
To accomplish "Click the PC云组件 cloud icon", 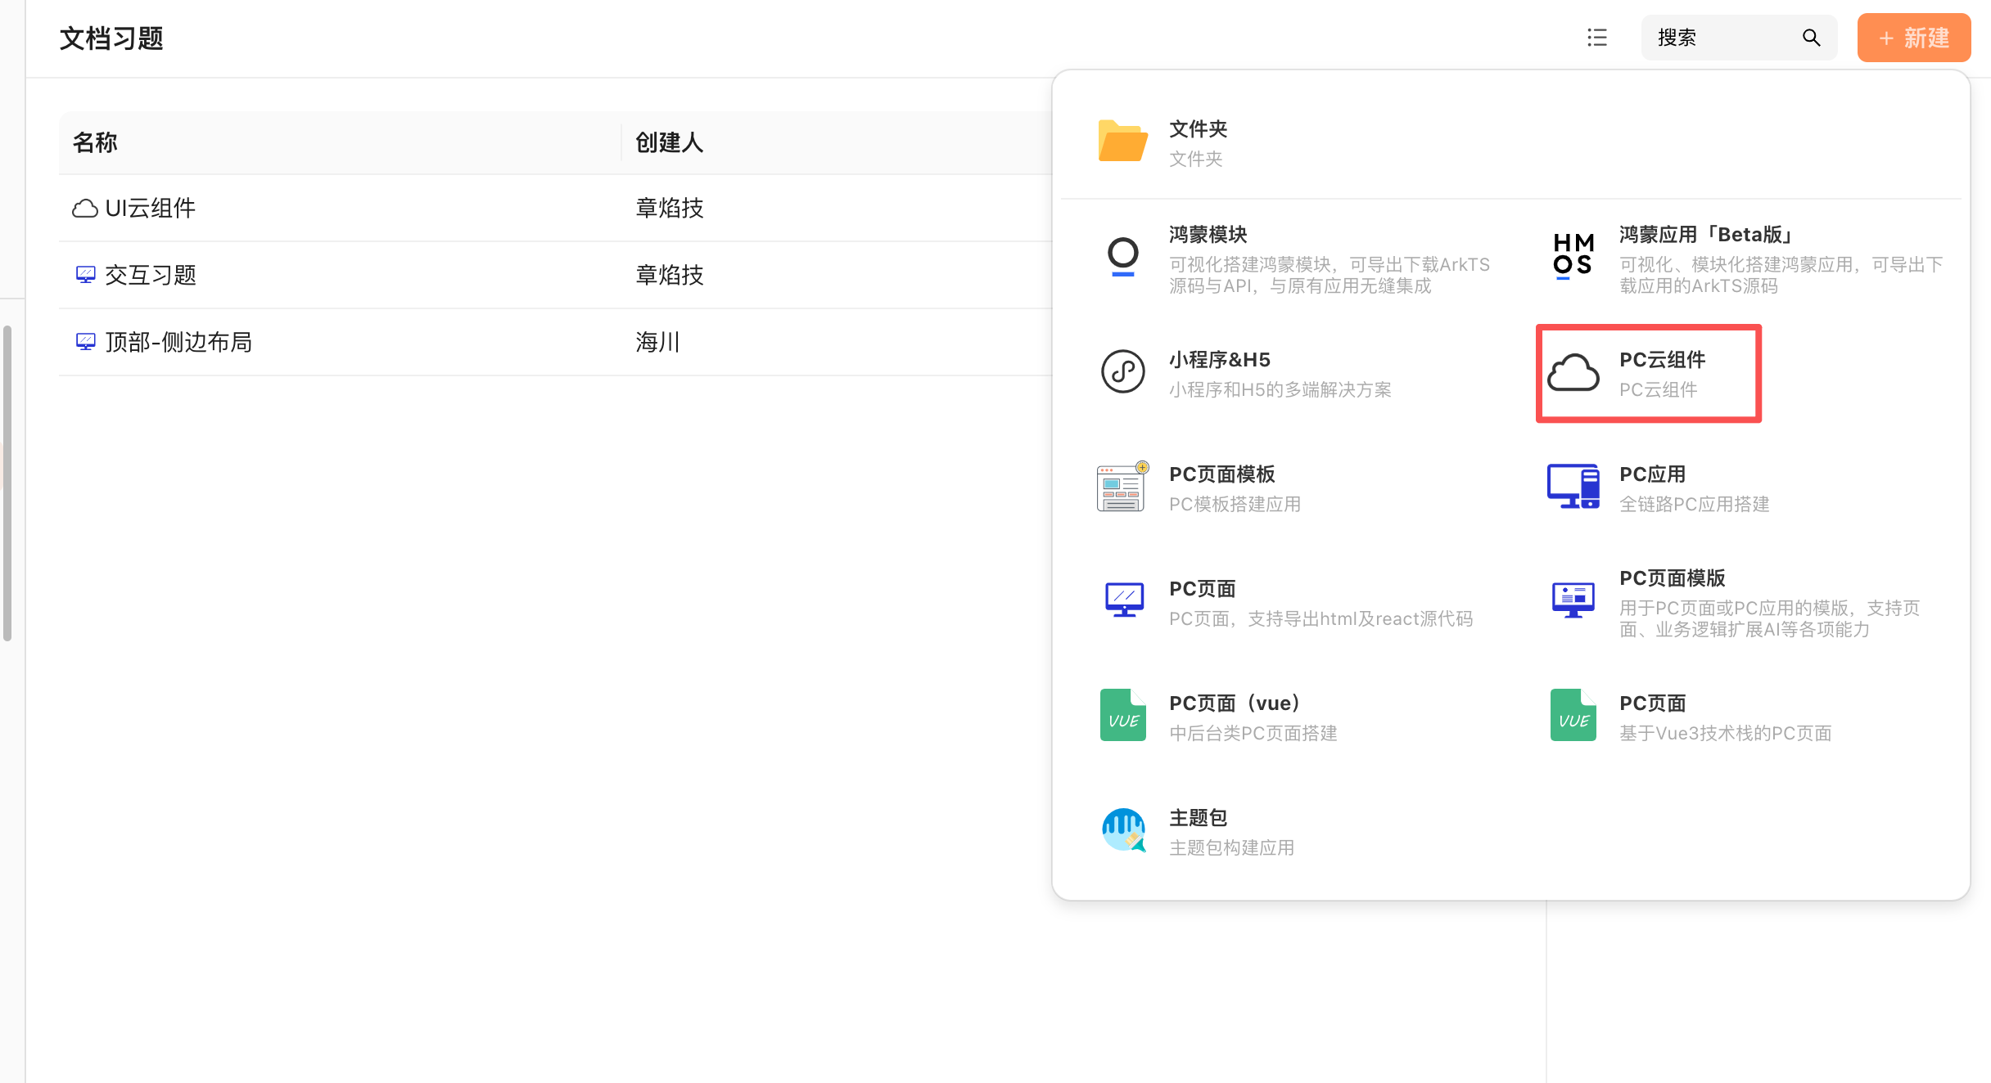I will [x=1573, y=373].
